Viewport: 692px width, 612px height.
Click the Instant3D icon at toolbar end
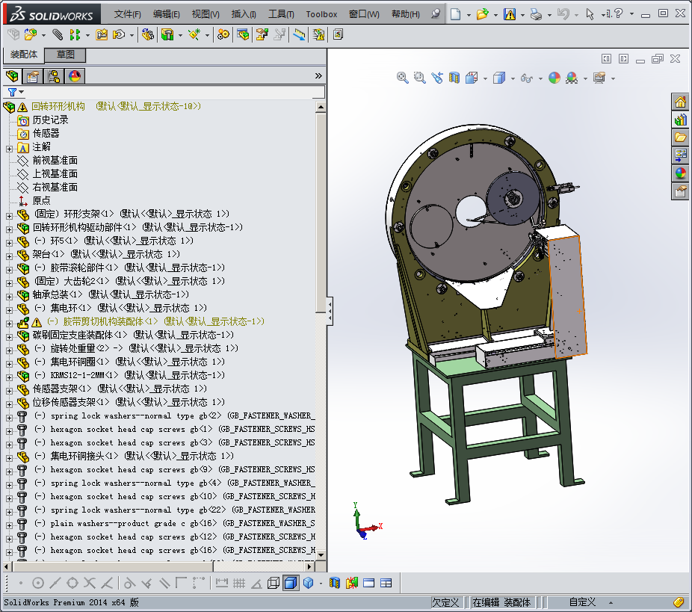click(338, 34)
